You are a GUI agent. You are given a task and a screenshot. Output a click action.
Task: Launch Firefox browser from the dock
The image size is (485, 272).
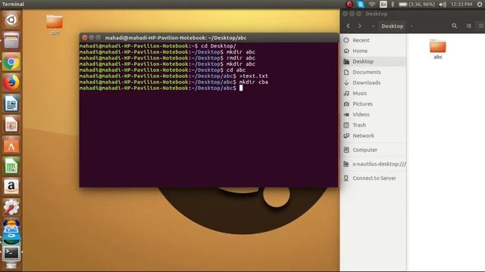click(11, 82)
